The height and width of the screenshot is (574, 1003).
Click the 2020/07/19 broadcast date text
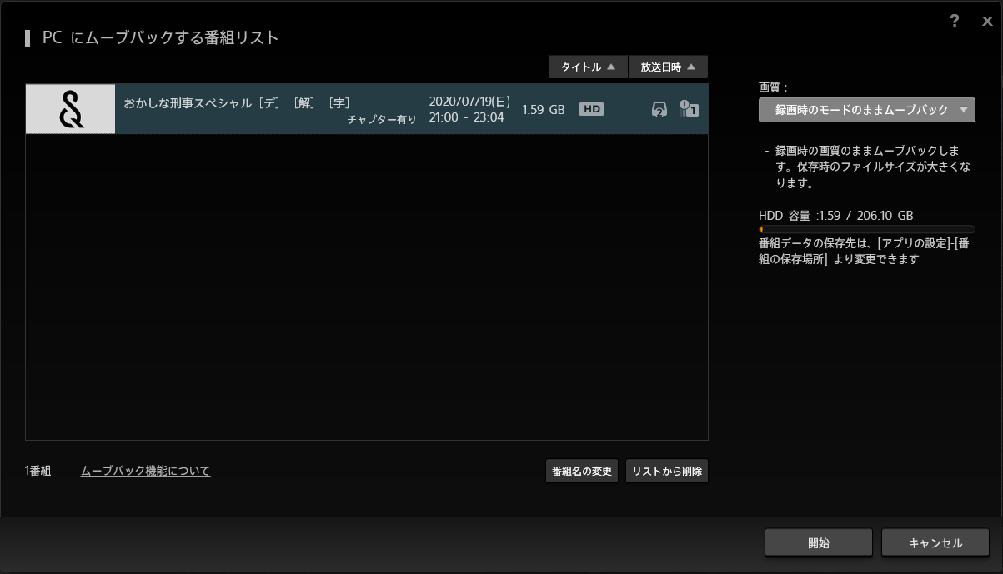click(x=469, y=102)
